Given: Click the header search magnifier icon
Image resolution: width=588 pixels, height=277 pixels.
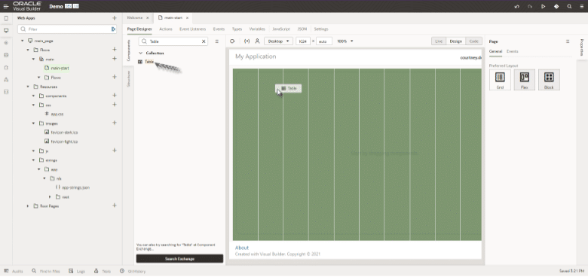Looking at the screenshot, I should 569,6.
